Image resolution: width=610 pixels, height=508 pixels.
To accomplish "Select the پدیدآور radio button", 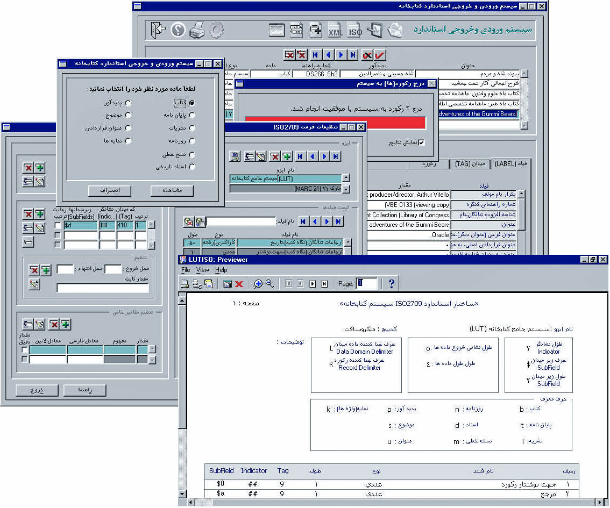I will [128, 103].
